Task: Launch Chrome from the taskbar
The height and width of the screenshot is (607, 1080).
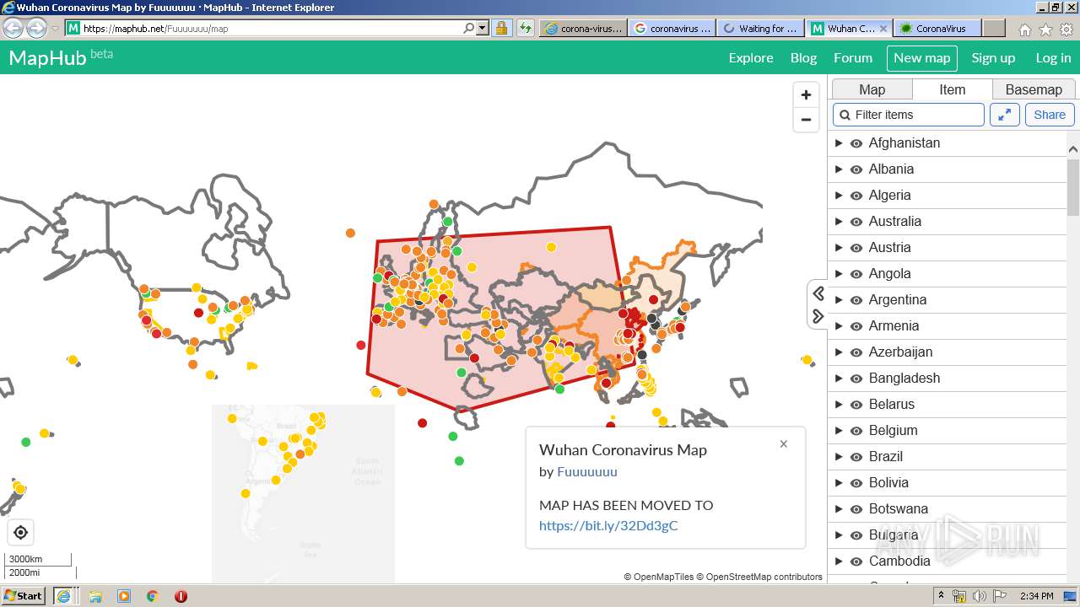Action: pos(152,596)
